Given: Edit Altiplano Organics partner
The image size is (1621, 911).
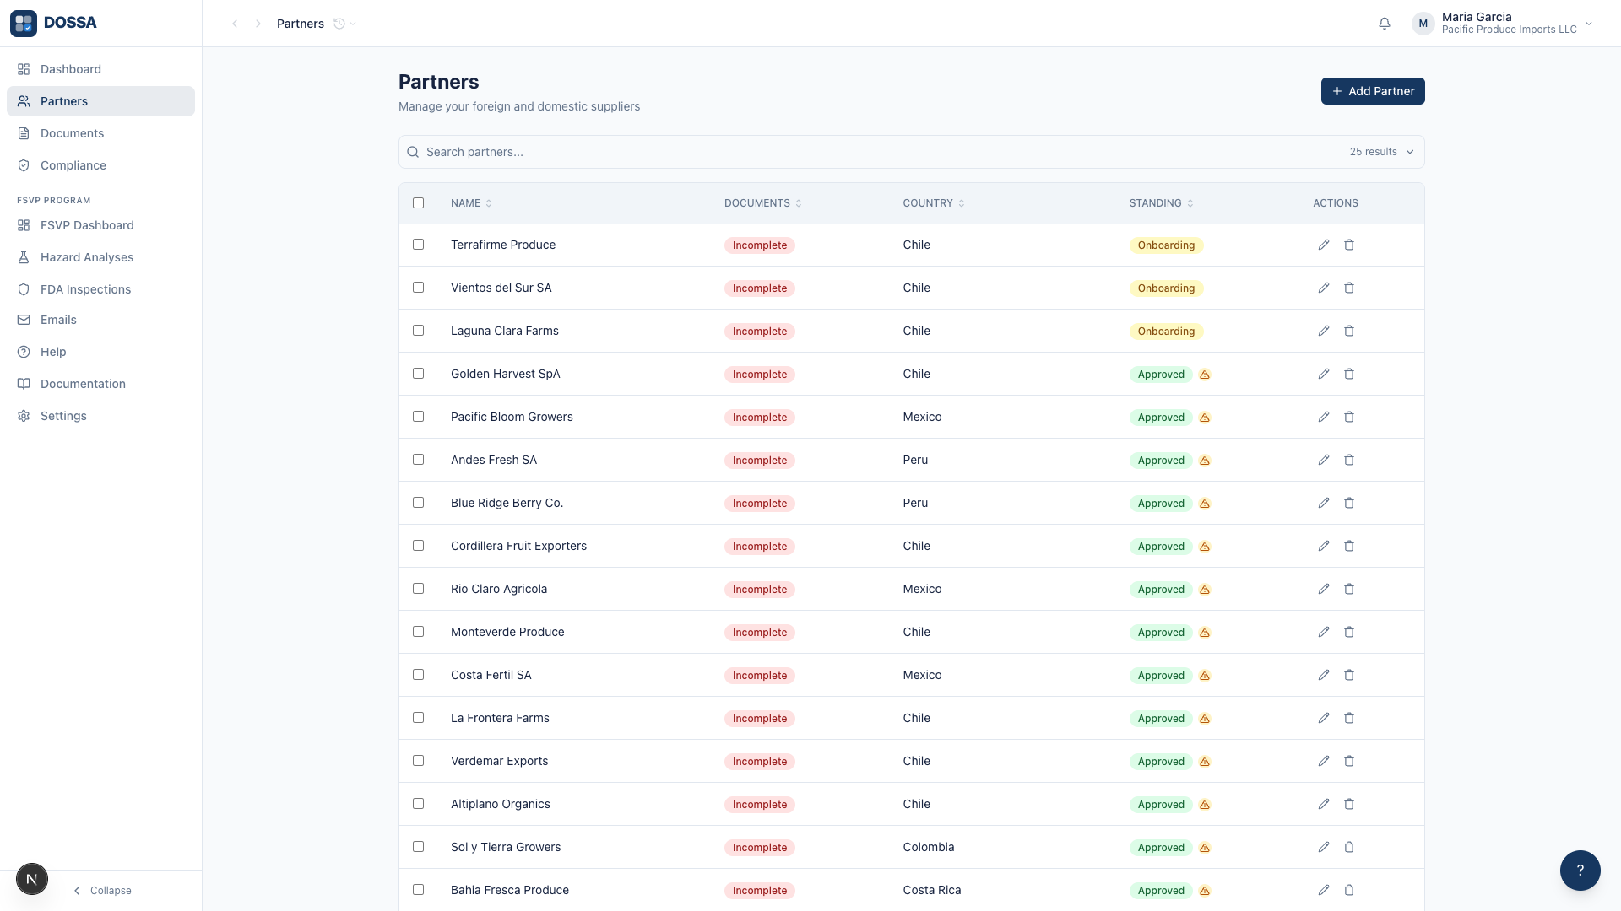Looking at the screenshot, I should (1324, 804).
